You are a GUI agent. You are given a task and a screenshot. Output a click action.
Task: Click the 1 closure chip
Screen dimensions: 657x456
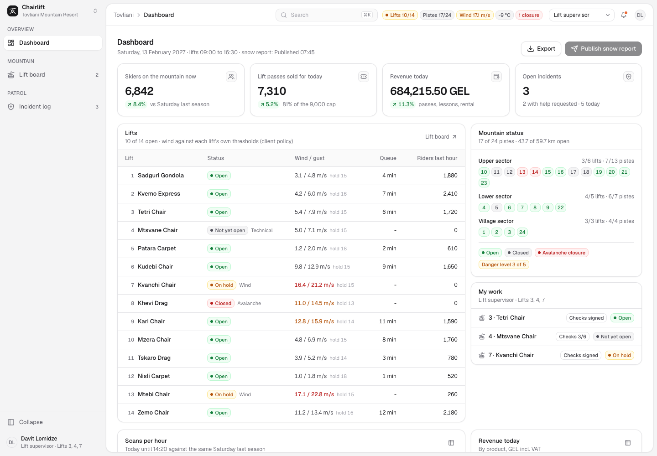[x=529, y=15]
